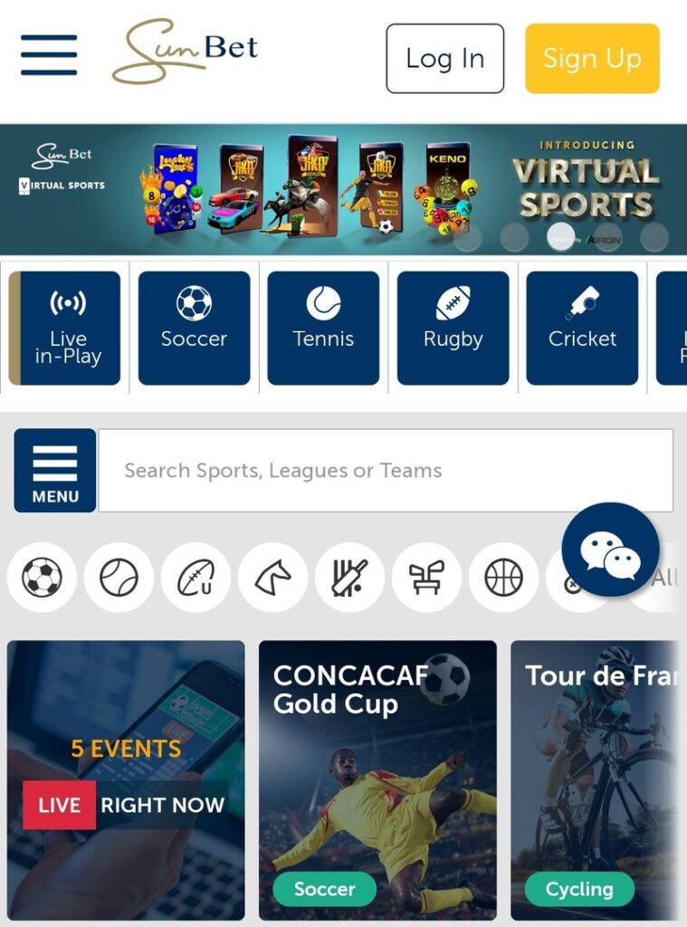Select the cricket bat round filter icon
Viewport: 687px width, 927px height.
click(349, 577)
